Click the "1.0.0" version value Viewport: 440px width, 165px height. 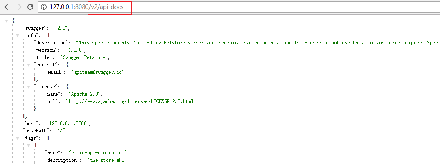(75, 50)
